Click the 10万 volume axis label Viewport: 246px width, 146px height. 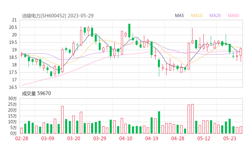point(12,122)
